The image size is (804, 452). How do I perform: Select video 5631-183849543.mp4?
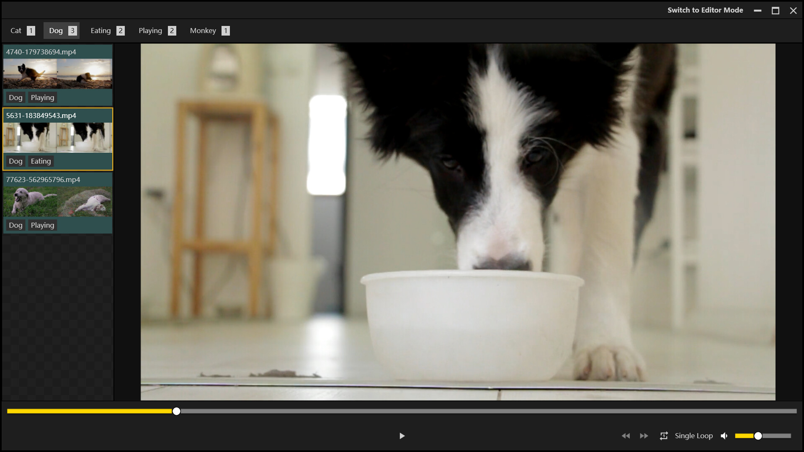58,139
